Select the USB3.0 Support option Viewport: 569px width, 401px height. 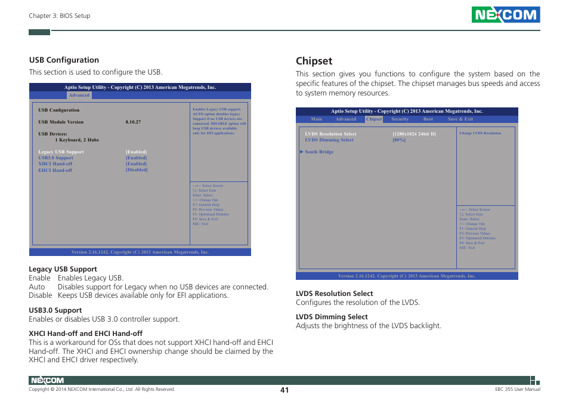pos(55,158)
